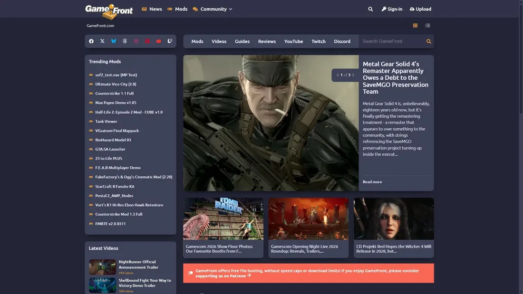
Task: Open trending mod 'sof2_test.exe (MP Test)'
Action: (116, 75)
